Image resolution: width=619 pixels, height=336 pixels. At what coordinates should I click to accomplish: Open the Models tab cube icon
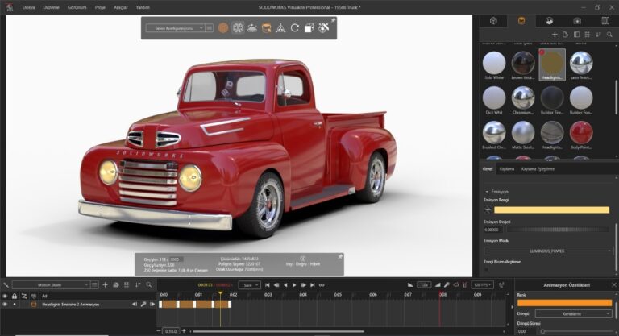point(493,20)
